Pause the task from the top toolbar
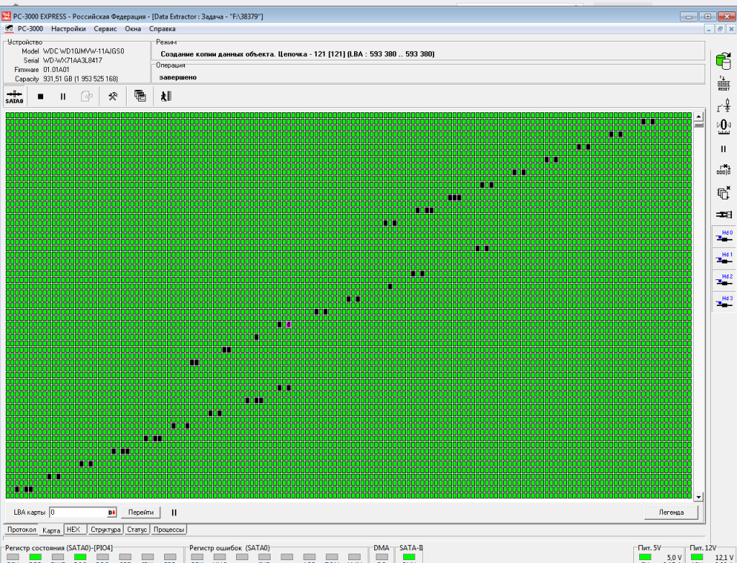 pyautogui.click(x=63, y=96)
